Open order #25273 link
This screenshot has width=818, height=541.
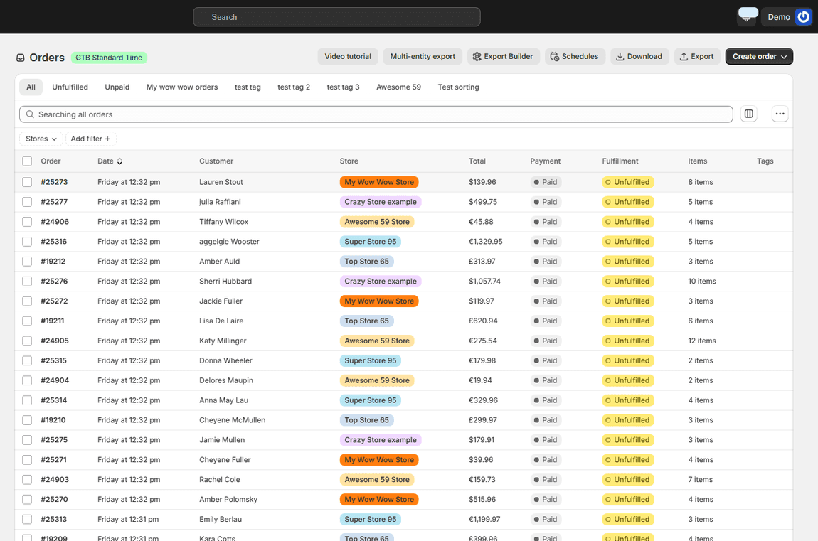(x=54, y=182)
